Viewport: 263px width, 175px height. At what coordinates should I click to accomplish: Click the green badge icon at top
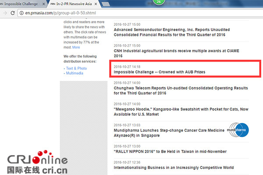[158, 2]
